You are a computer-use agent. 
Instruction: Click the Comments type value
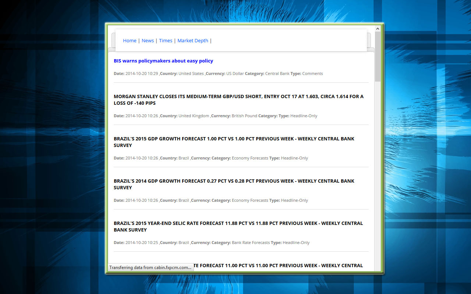312,74
